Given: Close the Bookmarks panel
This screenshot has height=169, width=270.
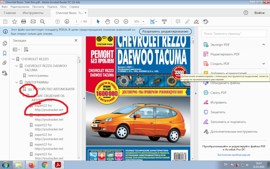Looking at the screenshot, I should (76, 41).
